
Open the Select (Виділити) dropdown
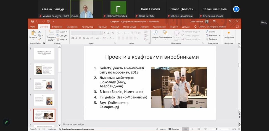point(212,39)
